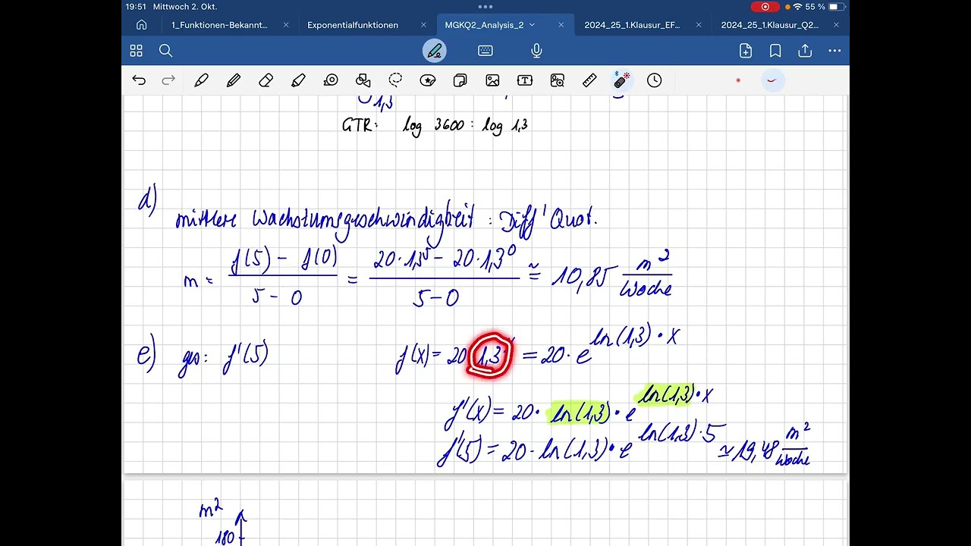Add a new page
This screenshot has height=546, width=971.
[746, 51]
